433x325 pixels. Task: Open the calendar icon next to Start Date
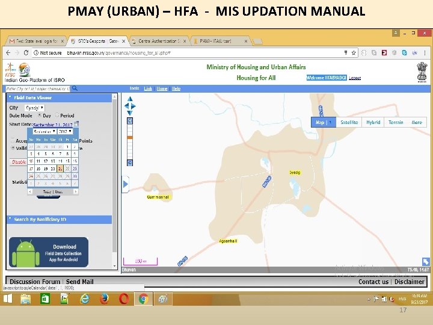tap(76, 124)
